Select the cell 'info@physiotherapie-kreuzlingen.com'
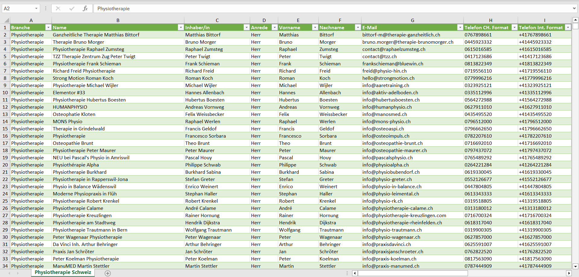The image size is (579, 277). coord(412,215)
